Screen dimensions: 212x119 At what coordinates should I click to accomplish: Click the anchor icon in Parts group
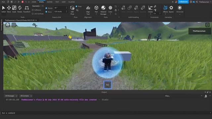(116, 14)
